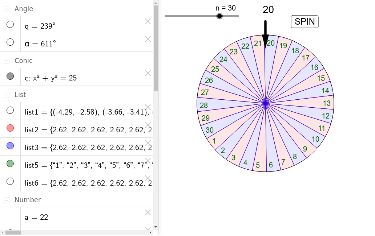
Task: Click the List category label
Action: click(x=20, y=95)
